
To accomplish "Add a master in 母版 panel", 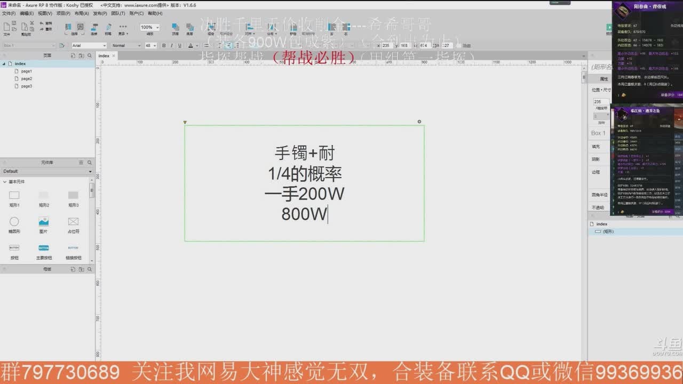I will [x=73, y=269].
